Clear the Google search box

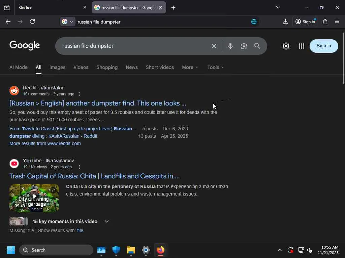tap(214, 46)
